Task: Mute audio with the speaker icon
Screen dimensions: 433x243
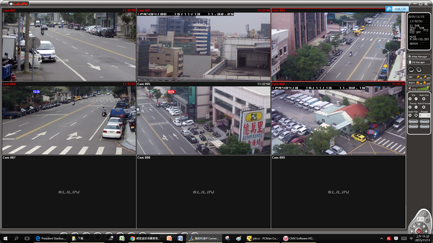Action: pos(410,89)
